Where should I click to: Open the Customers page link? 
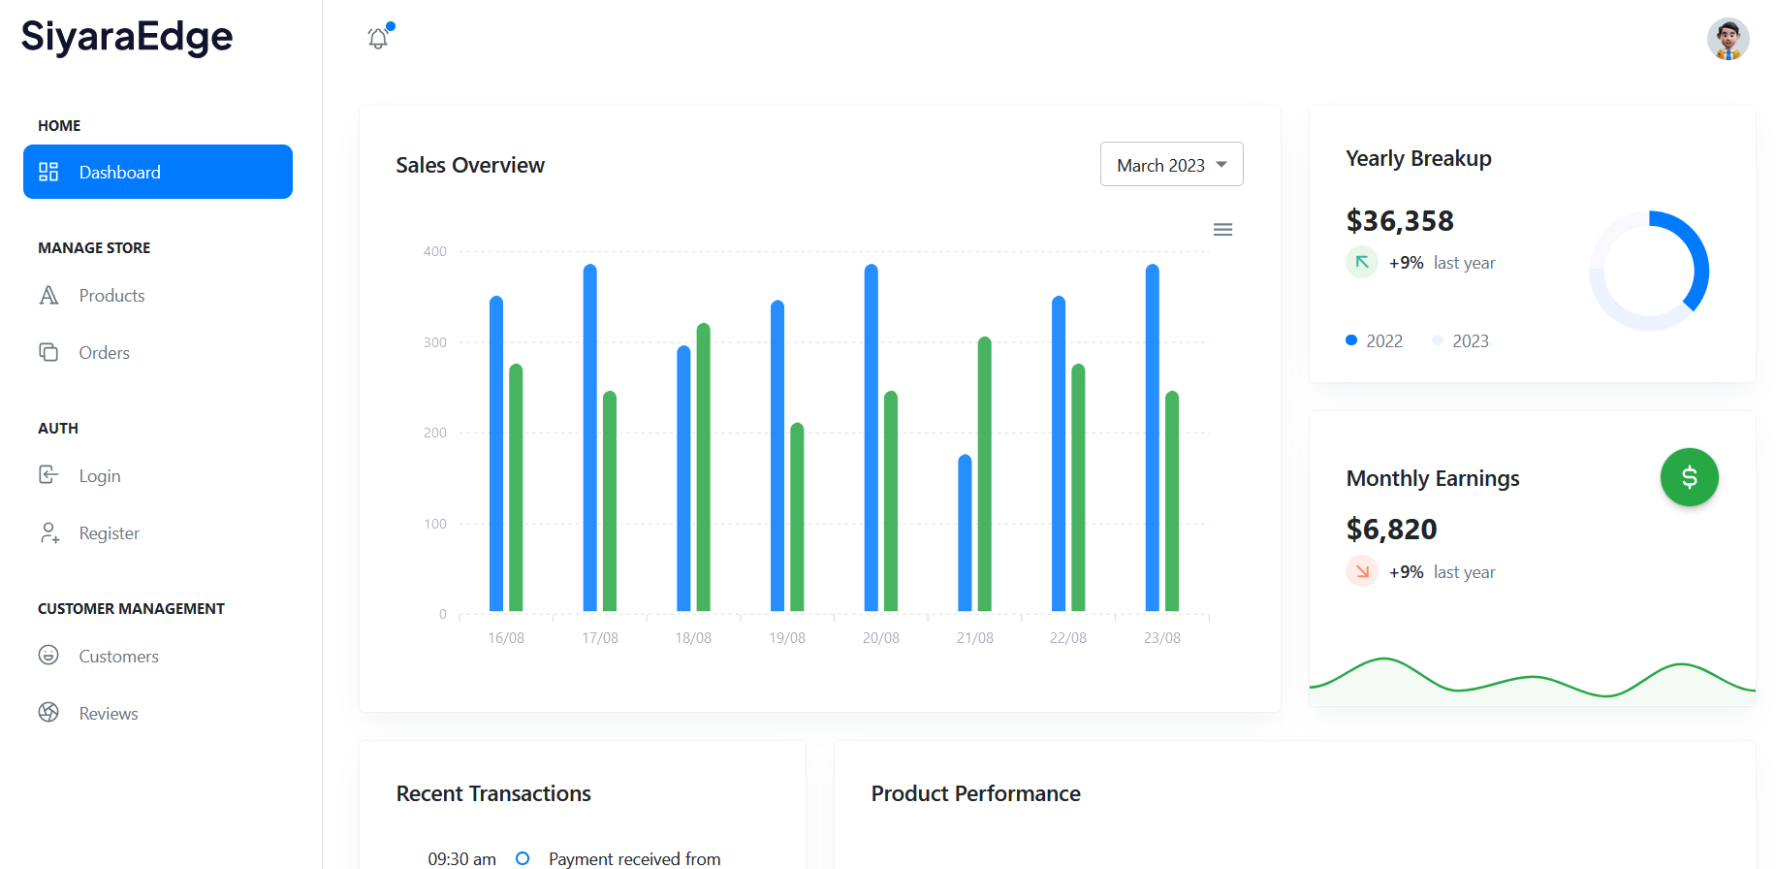point(118,657)
